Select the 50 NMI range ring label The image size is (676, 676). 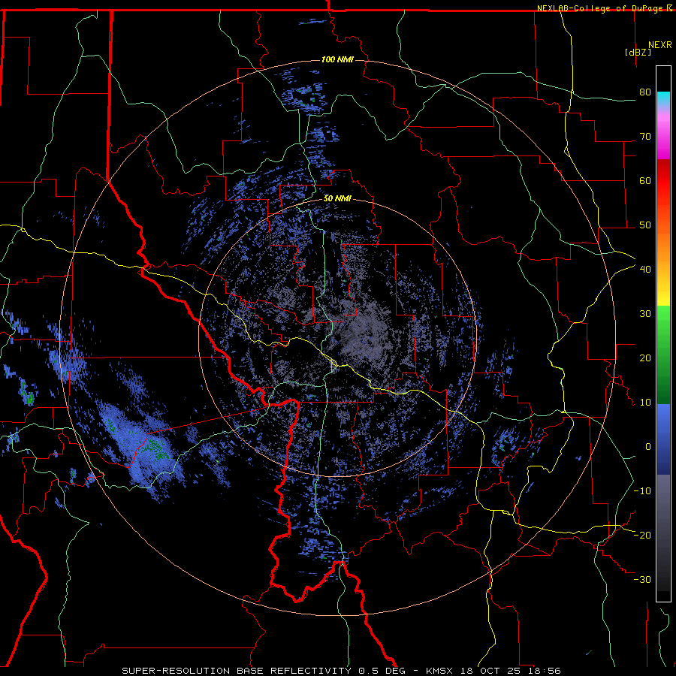(337, 199)
